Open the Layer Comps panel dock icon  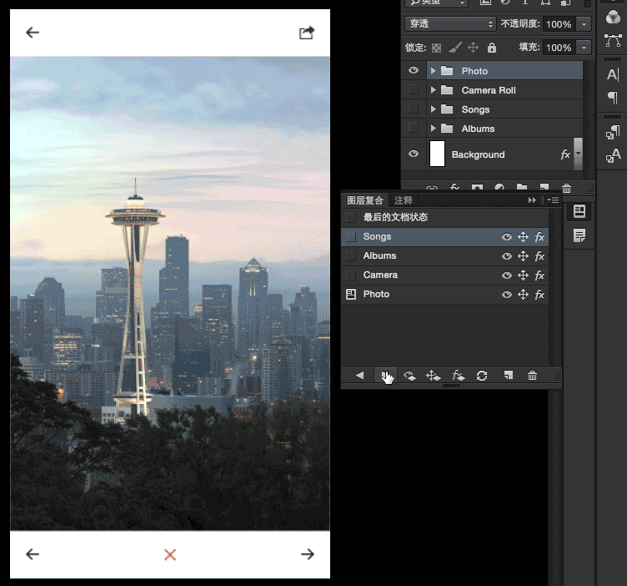(579, 212)
